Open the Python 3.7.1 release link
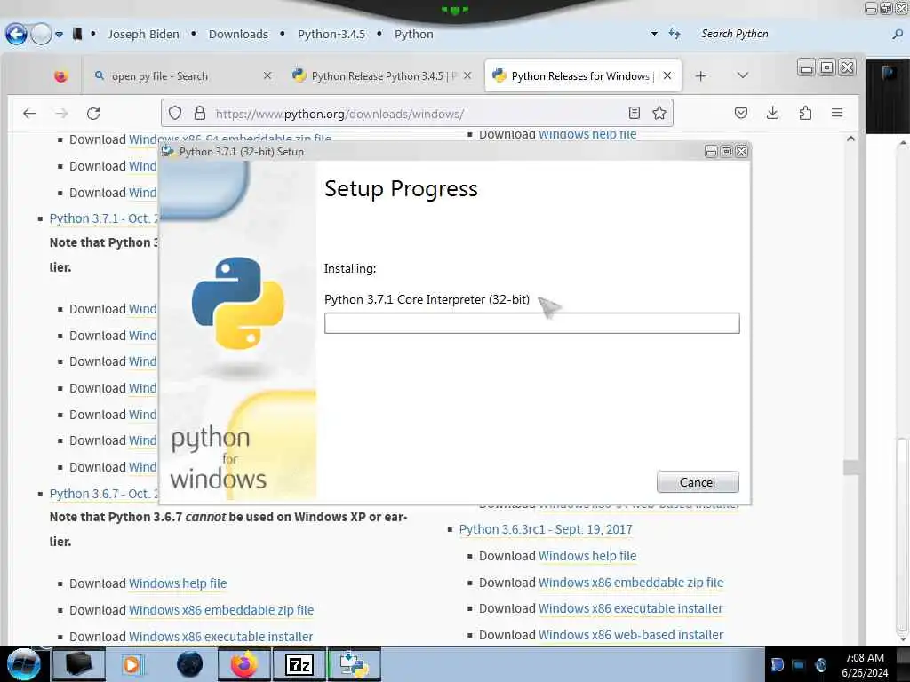 (x=103, y=218)
